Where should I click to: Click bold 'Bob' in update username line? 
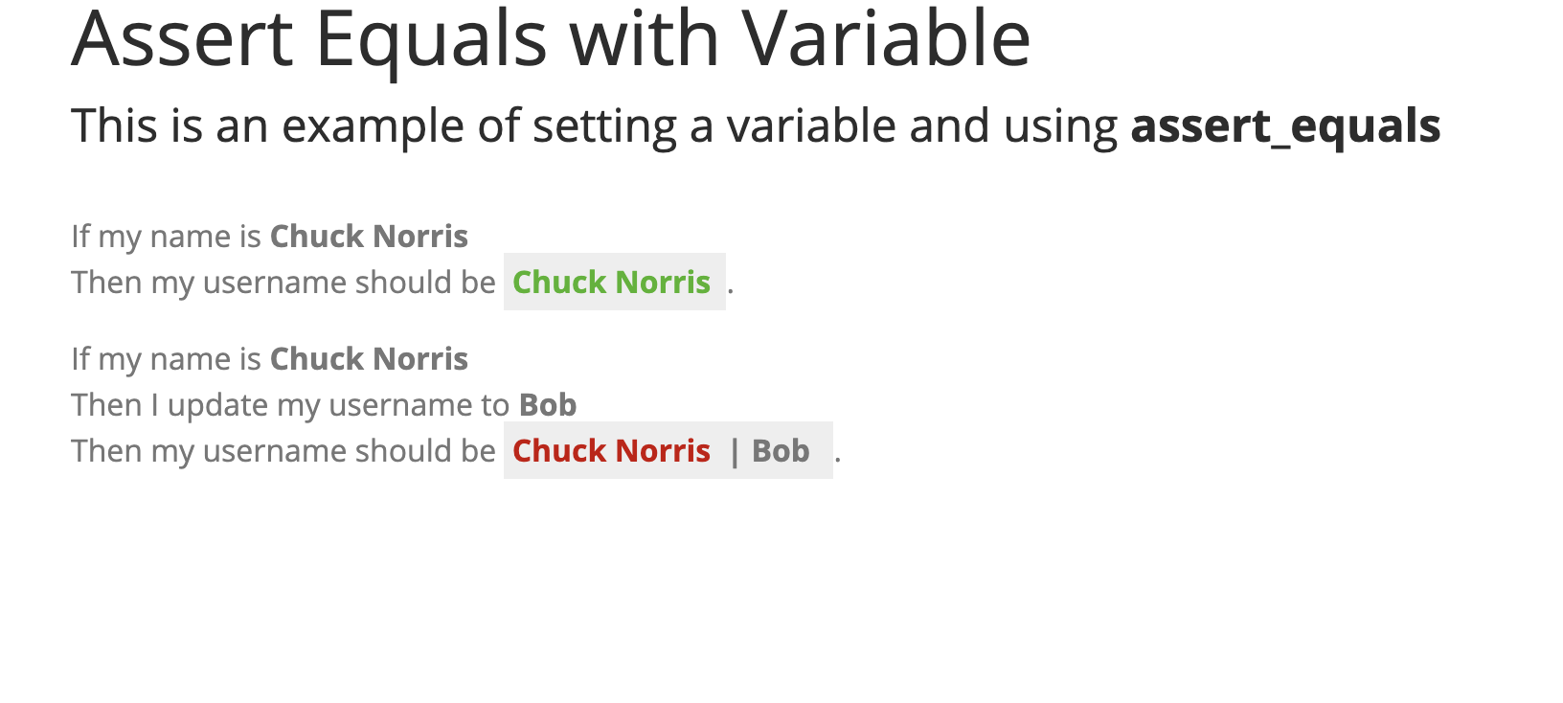(x=548, y=405)
